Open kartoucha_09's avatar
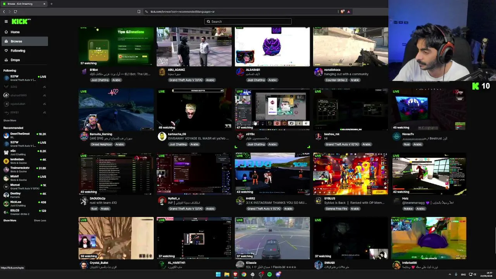496x279 pixels. 162,136
